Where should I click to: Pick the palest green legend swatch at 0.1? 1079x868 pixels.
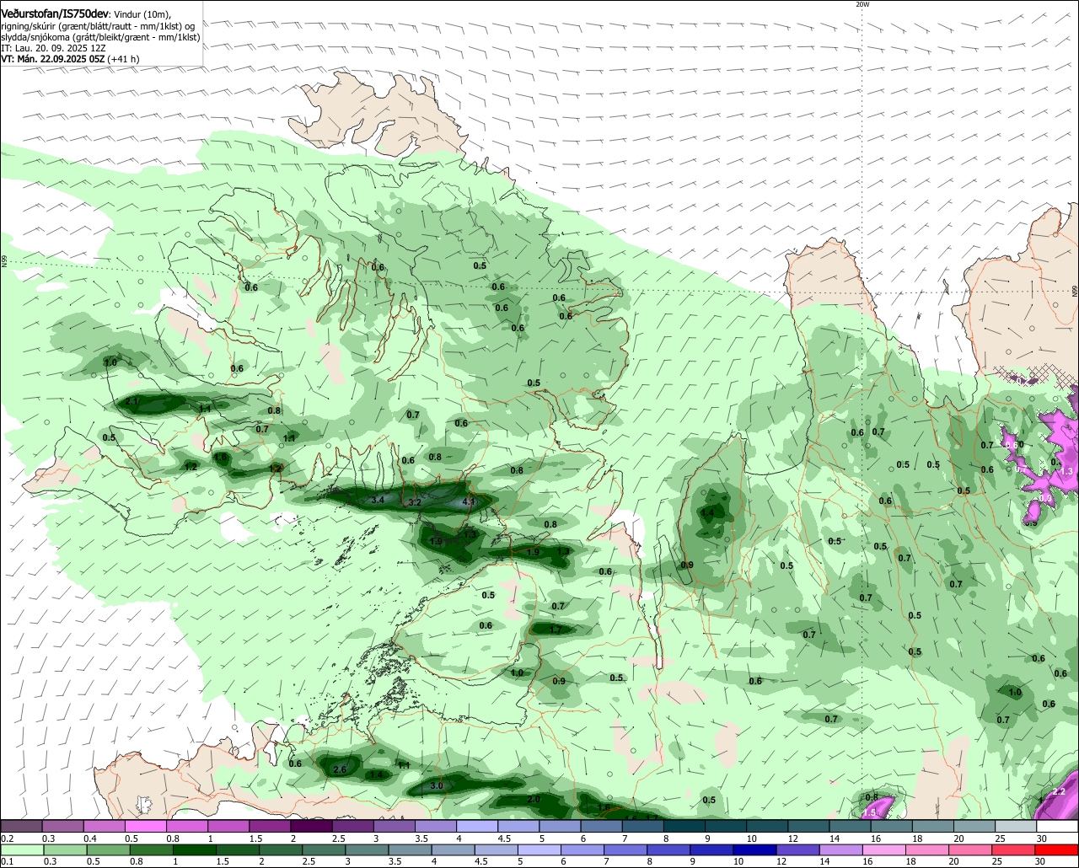click(x=22, y=849)
